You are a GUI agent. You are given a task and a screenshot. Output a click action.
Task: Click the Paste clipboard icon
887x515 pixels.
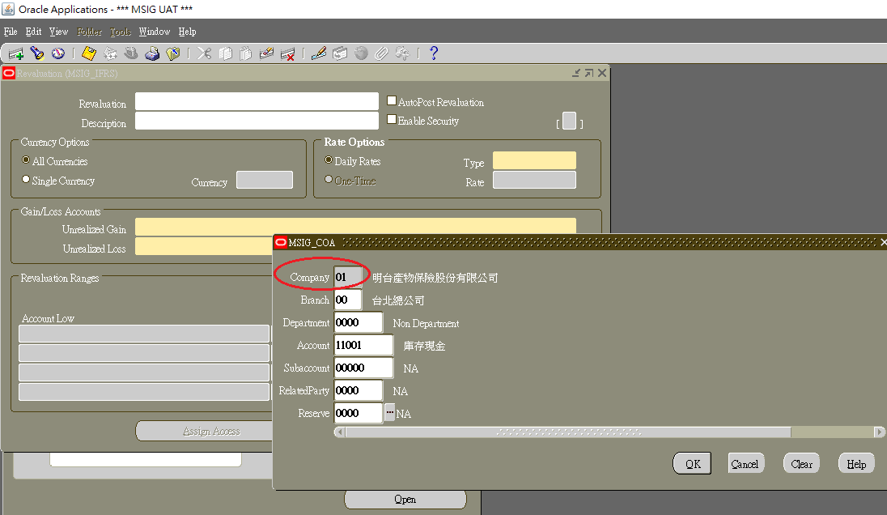tap(245, 53)
